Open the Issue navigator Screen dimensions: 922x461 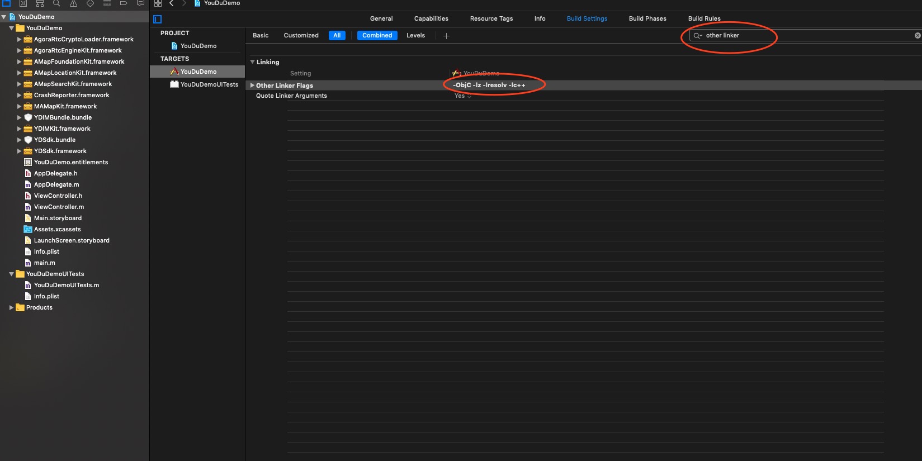pos(73,3)
